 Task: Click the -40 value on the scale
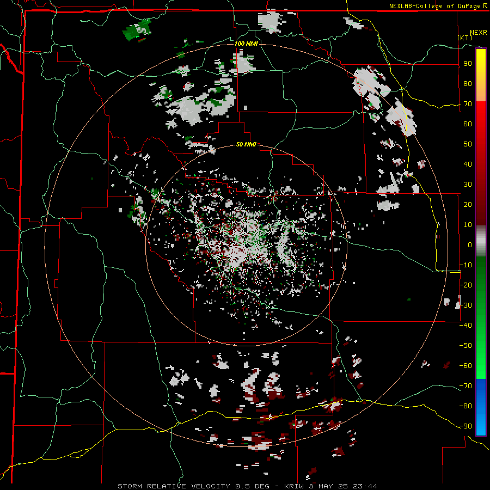[x=465, y=326]
